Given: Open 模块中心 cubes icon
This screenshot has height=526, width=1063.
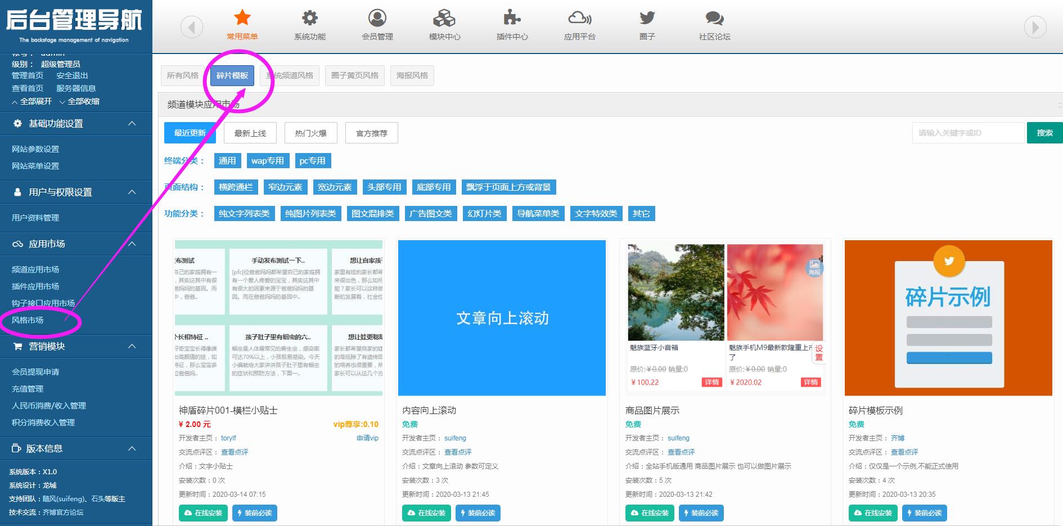Looking at the screenshot, I should click(444, 18).
